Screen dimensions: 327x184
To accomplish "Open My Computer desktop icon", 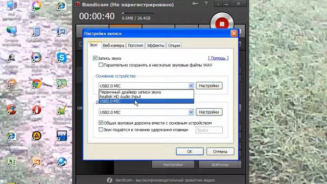I will 11,6.
